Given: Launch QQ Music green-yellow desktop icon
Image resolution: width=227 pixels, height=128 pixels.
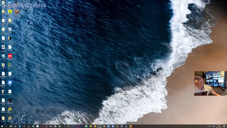Looking at the screenshot, I should tap(10, 12).
